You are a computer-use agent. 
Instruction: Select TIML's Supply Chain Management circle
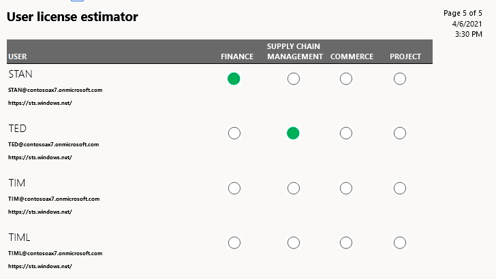coord(294,243)
